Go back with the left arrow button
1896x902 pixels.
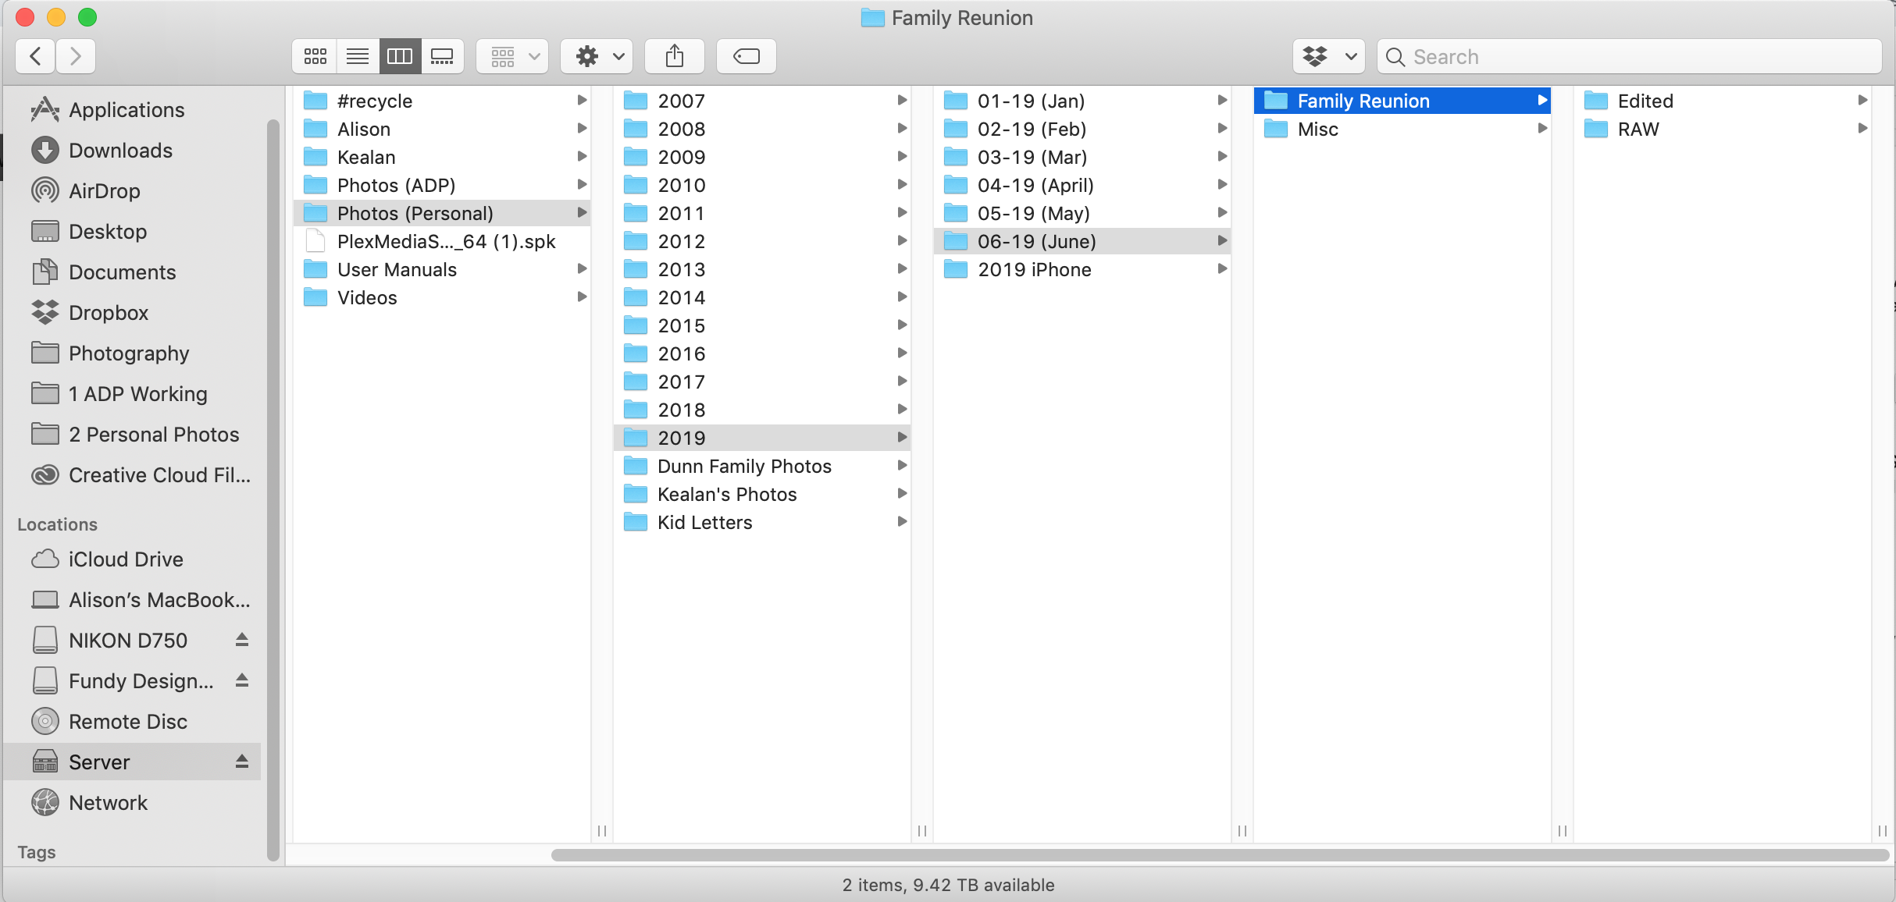click(x=35, y=56)
